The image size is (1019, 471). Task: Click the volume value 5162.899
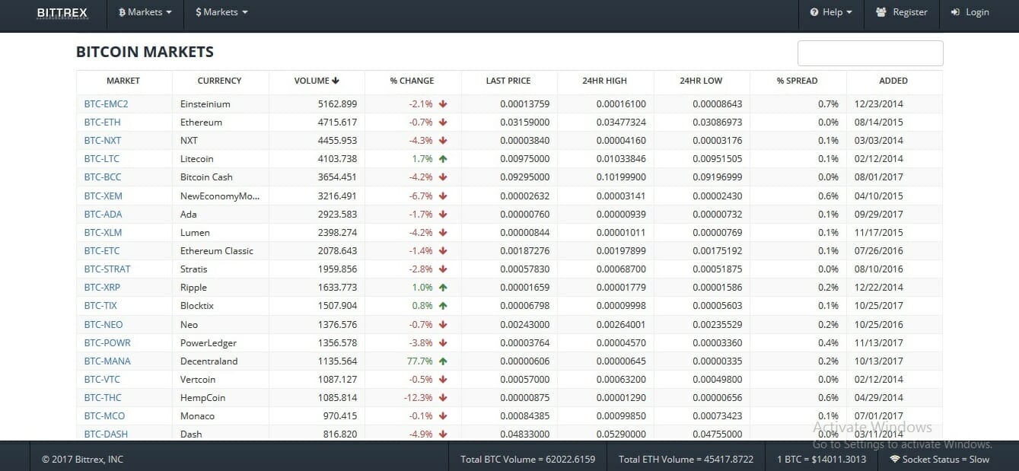(x=337, y=104)
